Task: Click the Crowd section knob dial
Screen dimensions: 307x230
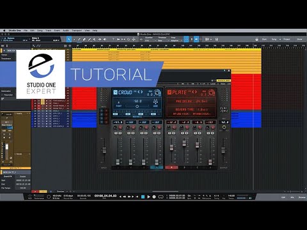Action: (157, 93)
